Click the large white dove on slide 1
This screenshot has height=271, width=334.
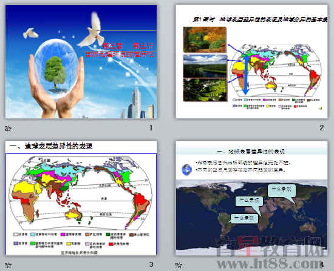(x=90, y=30)
